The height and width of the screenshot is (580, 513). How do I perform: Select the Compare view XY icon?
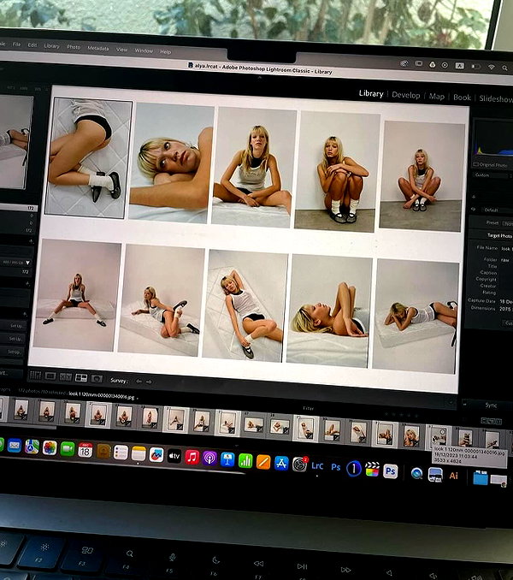(66, 377)
